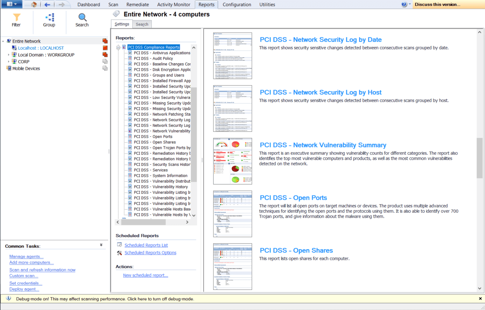Open the application main menu dropdown
This screenshot has width=485, height=310.
pos(12,4)
